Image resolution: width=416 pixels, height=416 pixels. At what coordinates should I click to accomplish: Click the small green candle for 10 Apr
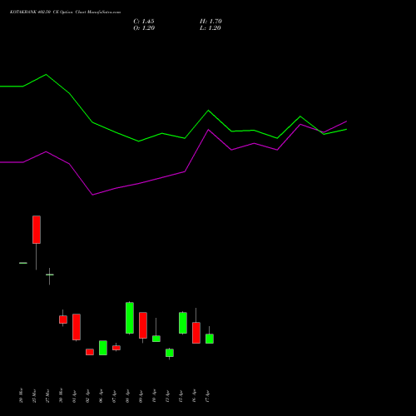coord(156,339)
